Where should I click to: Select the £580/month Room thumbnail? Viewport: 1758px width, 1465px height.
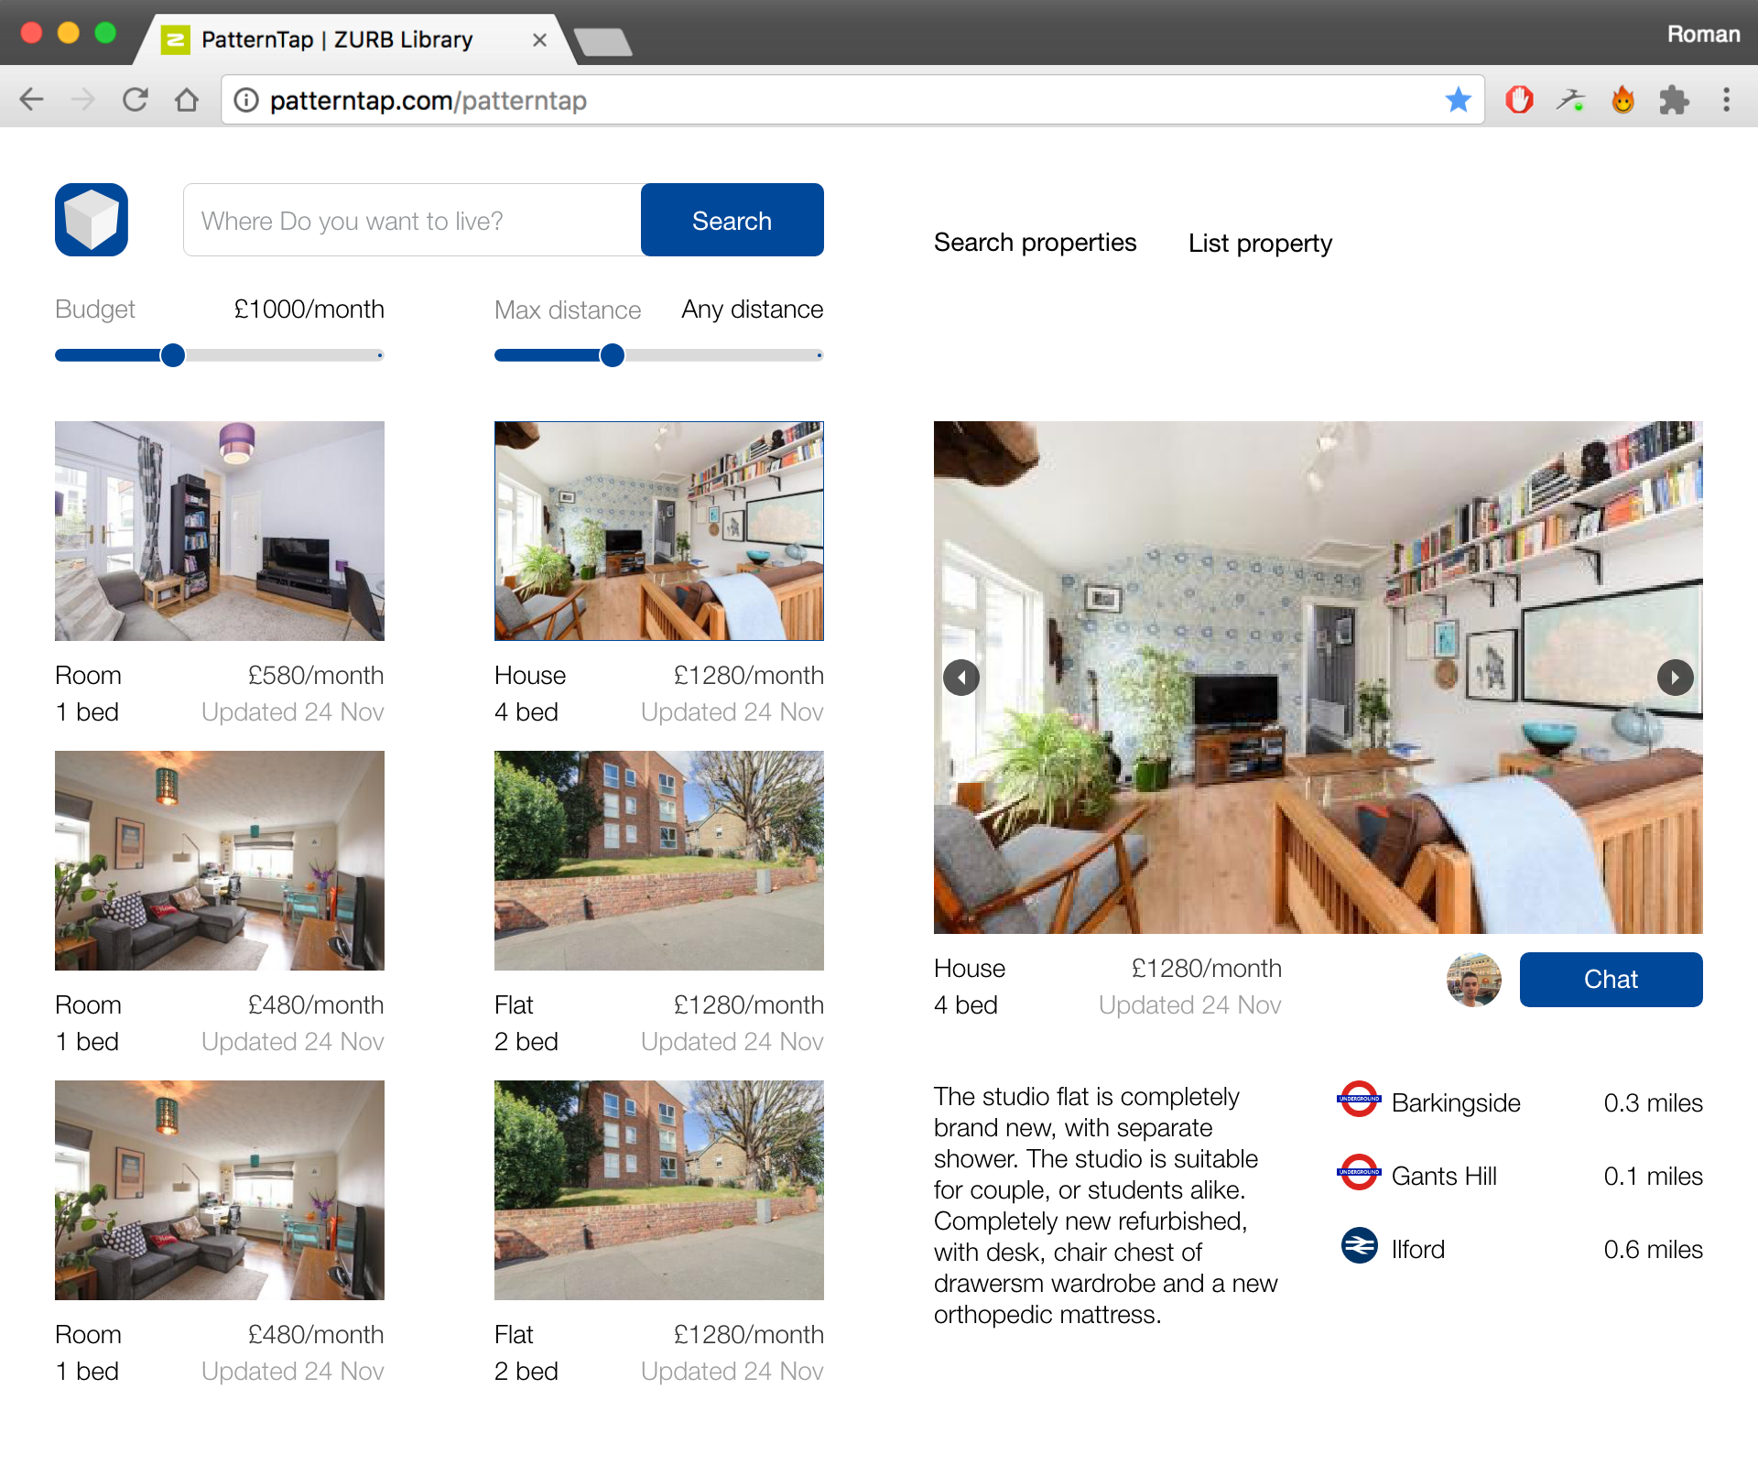220,531
